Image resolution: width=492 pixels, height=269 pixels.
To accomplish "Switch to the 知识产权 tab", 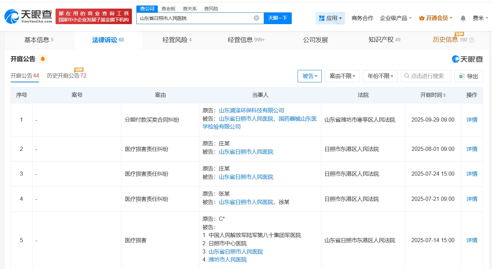I will [x=384, y=40].
